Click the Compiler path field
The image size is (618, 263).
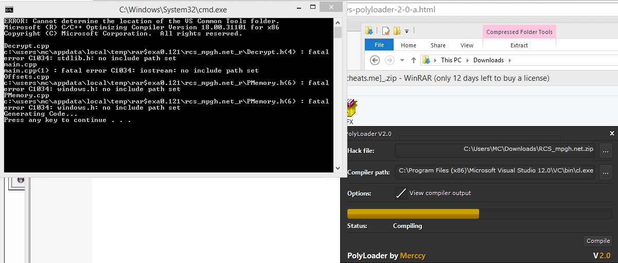pyautogui.click(x=495, y=172)
